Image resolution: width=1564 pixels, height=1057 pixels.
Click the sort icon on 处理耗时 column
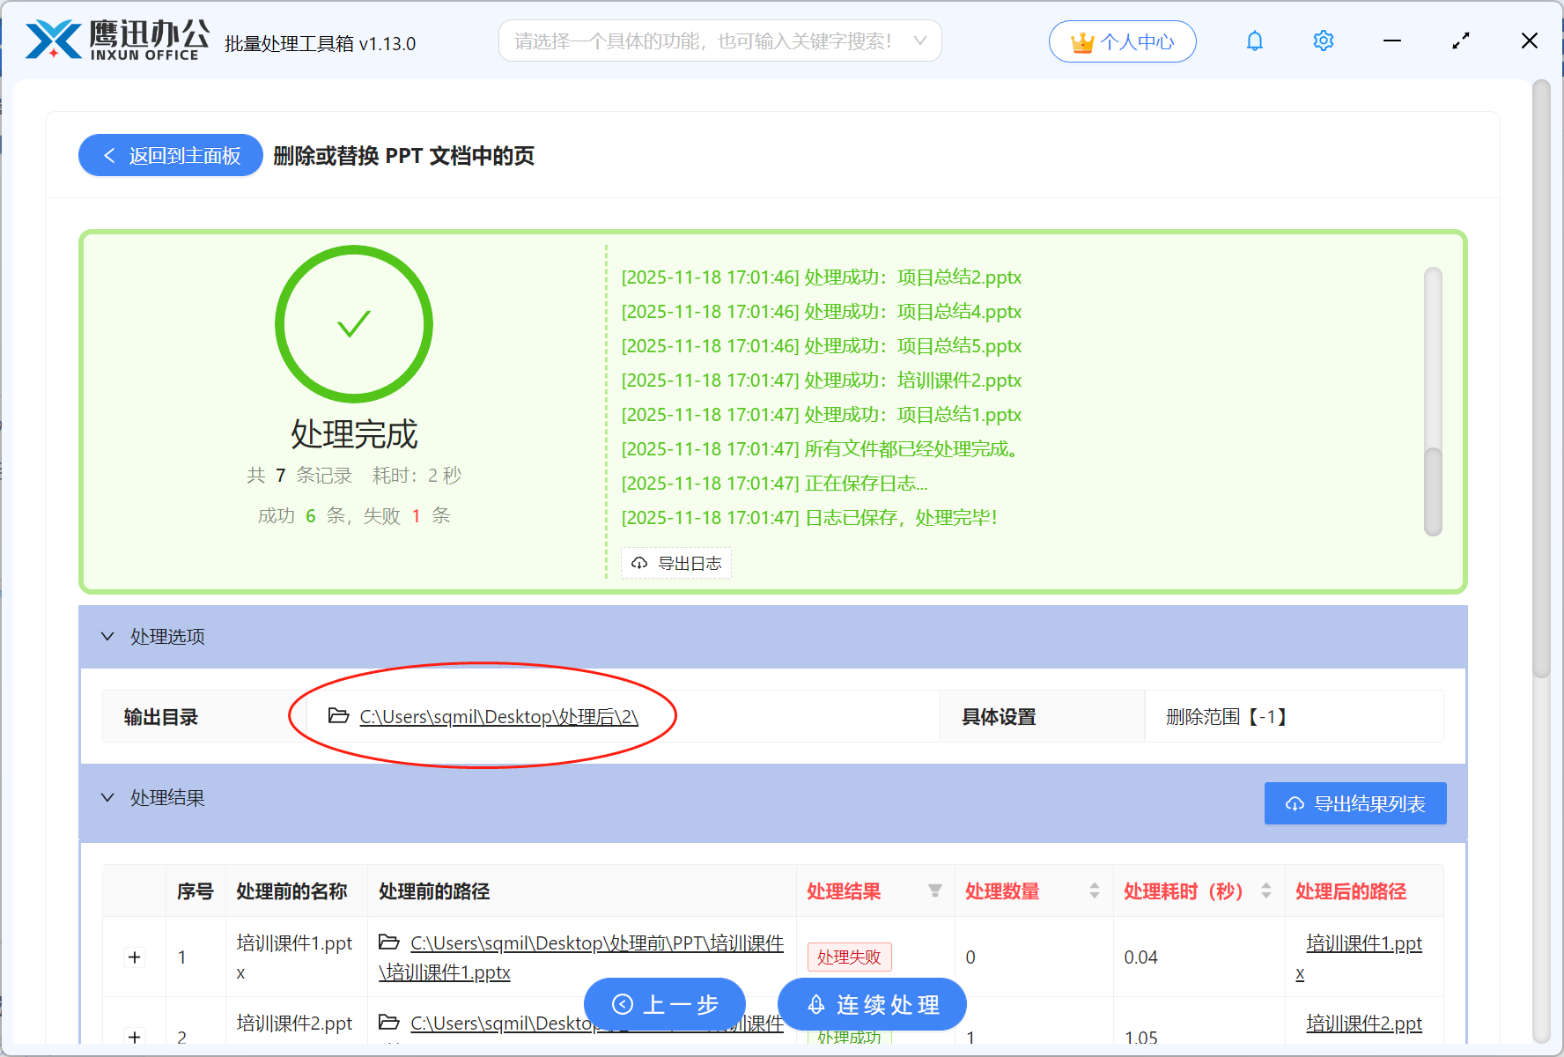[1266, 891]
